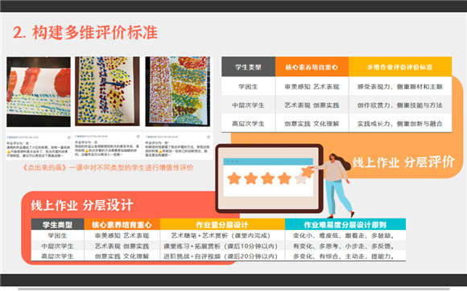Open the colorful pointillism painting on the right
Viewport: 467px width, 291px height.
[x=177, y=92]
